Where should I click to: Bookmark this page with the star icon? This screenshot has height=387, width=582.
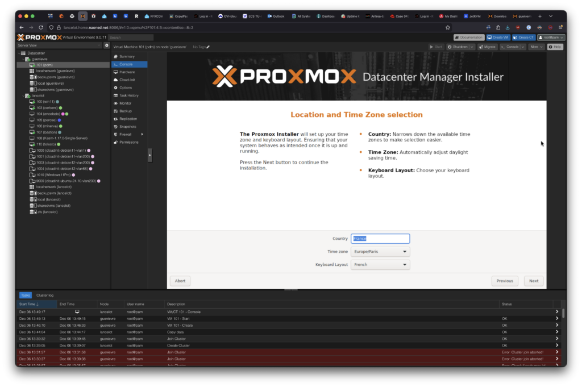coord(448,27)
